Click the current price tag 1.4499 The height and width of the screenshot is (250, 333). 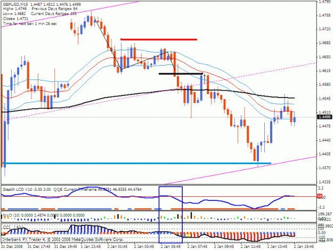pyautogui.click(x=324, y=117)
